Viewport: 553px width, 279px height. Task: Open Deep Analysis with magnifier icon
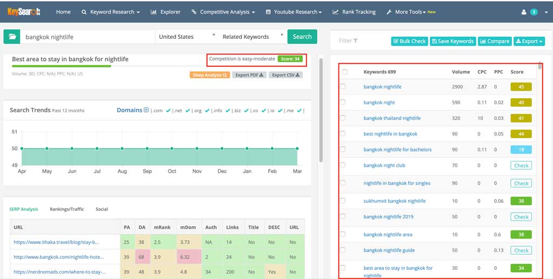click(210, 75)
